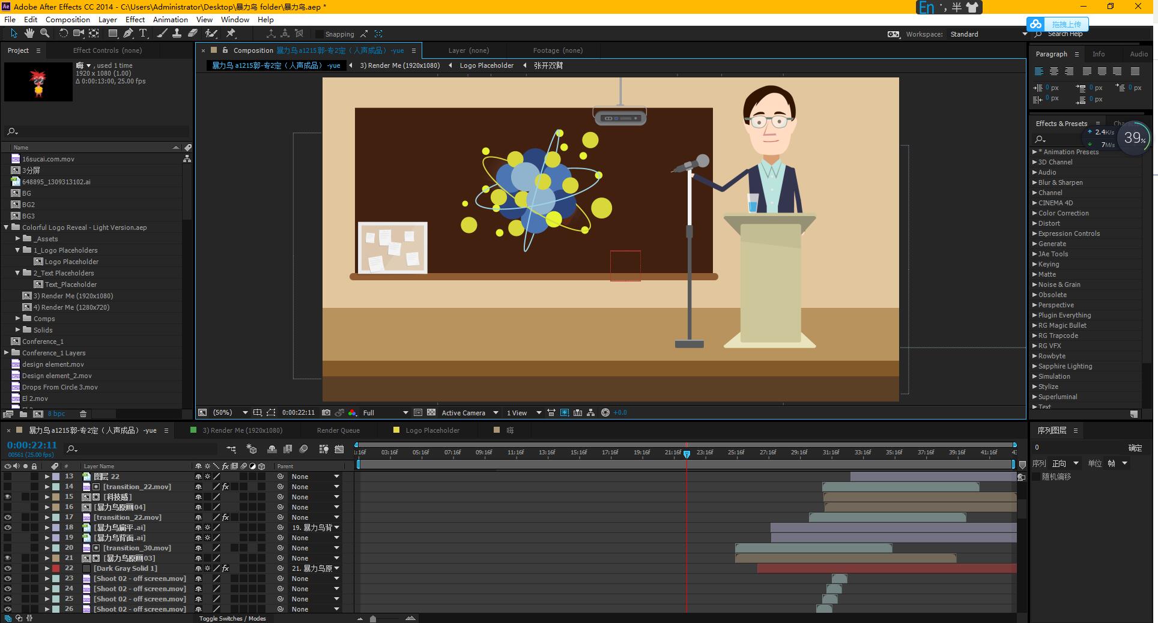The height and width of the screenshot is (623, 1158).
Task: Select the Zoom magnifier tool
Action: click(45, 34)
